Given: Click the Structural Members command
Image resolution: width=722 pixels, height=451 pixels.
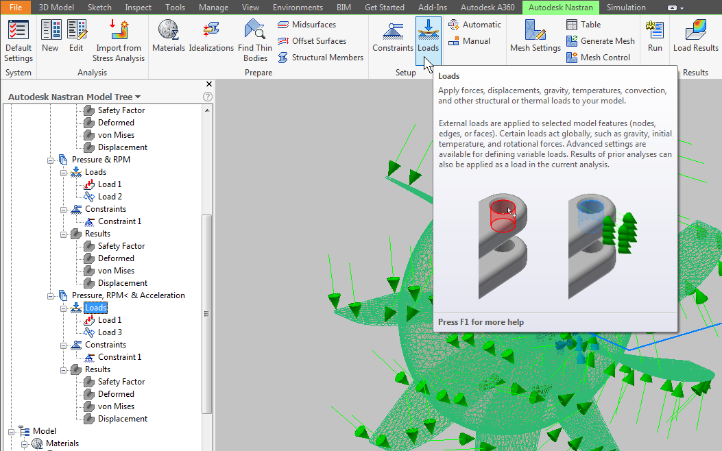Looking at the screenshot, I should [x=320, y=58].
